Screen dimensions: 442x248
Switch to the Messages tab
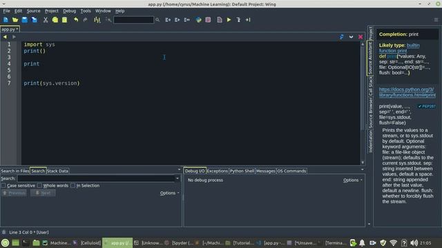pos(265,171)
